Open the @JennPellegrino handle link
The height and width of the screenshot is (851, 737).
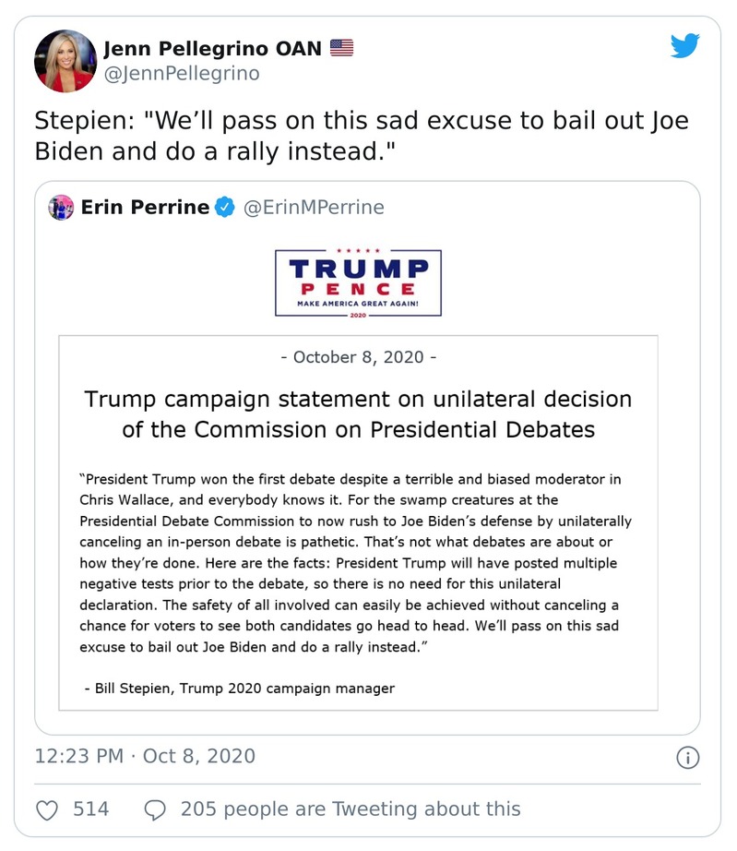[x=181, y=73]
